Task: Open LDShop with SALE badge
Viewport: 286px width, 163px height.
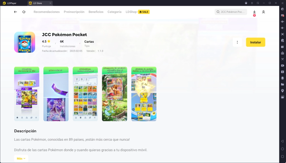Action: (137, 12)
